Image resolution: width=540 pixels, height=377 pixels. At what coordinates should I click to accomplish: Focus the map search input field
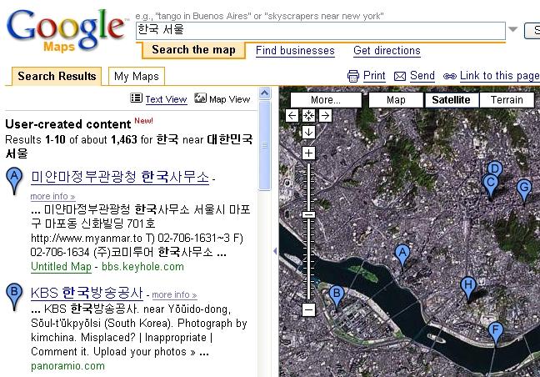point(321,31)
